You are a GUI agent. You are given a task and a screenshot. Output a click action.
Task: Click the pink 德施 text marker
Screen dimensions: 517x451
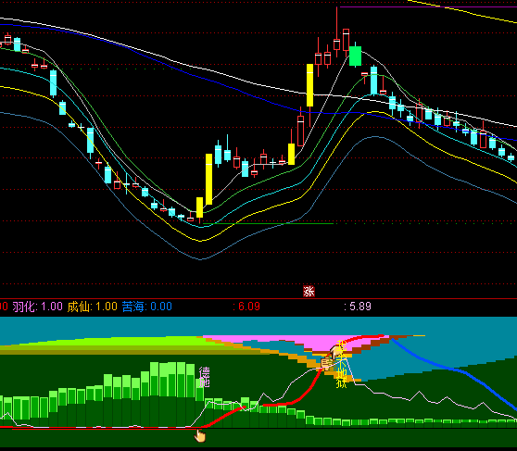(x=205, y=377)
